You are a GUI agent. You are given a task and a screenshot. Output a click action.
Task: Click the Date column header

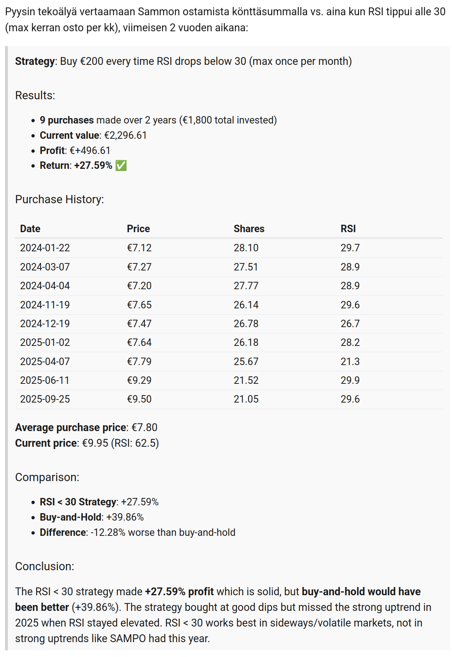pos(30,229)
